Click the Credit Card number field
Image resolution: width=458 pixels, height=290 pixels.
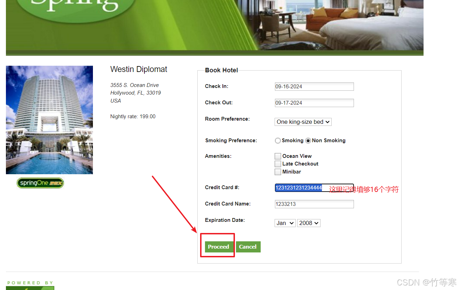[x=314, y=188]
